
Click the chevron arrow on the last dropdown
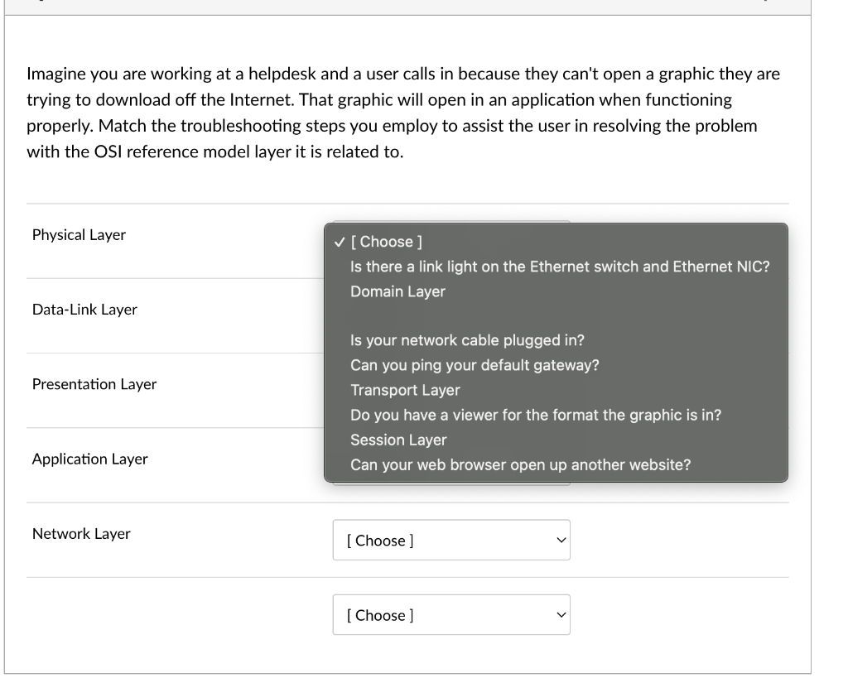click(x=561, y=615)
